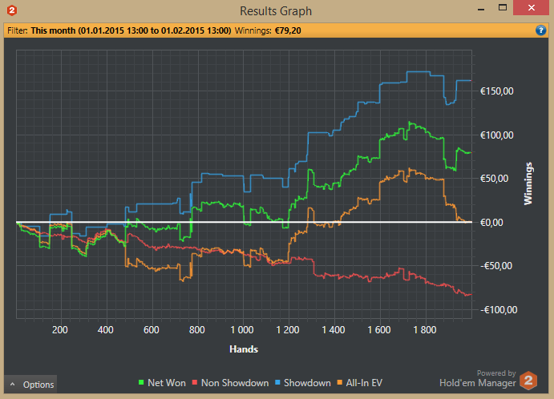Image resolution: width=554 pixels, height=399 pixels.
Task: Click the 400 hands axis label
Action: (106, 330)
